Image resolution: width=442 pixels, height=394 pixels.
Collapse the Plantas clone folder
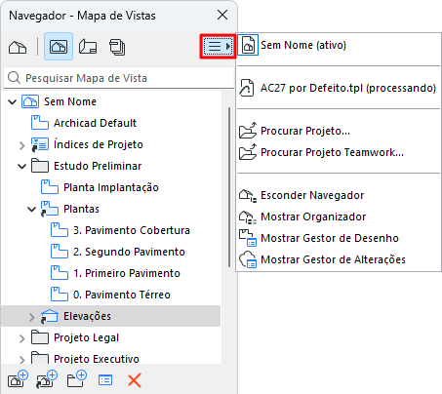31,210
